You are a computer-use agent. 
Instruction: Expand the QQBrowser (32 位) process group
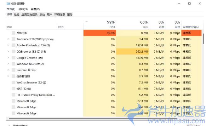pyautogui.click(x=8, y=51)
